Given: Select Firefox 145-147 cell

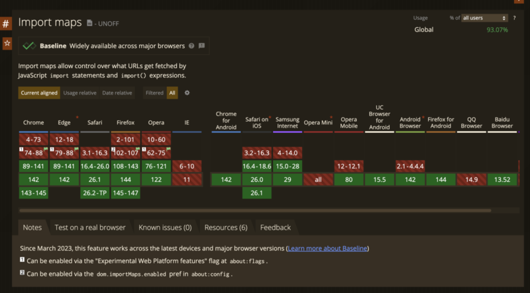Looking at the screenshot, I should click(125, 192).
